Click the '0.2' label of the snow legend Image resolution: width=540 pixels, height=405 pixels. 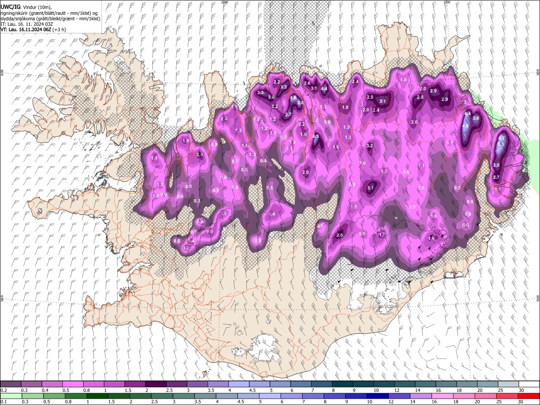click(x=3, y=390)
